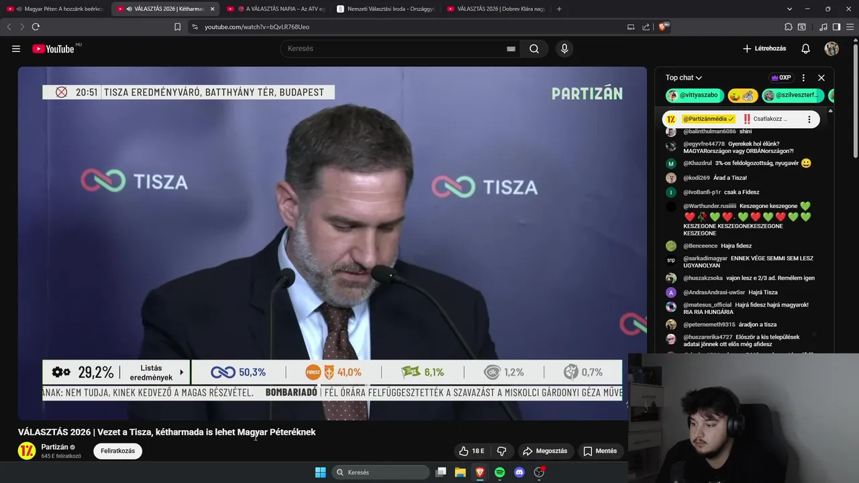Click the Windows taskbar search box
The height and width of the screenshot is (483, 859).
tap(381, 472)
